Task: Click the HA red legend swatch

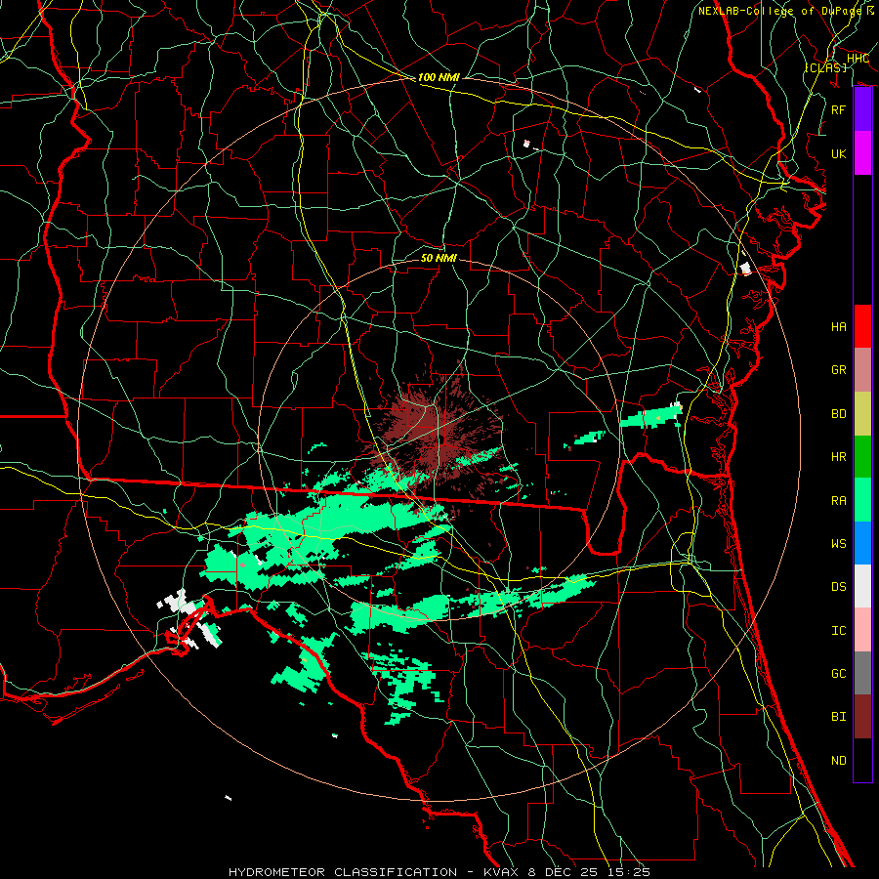Action: pyautogui.click(x=862, y=326)
